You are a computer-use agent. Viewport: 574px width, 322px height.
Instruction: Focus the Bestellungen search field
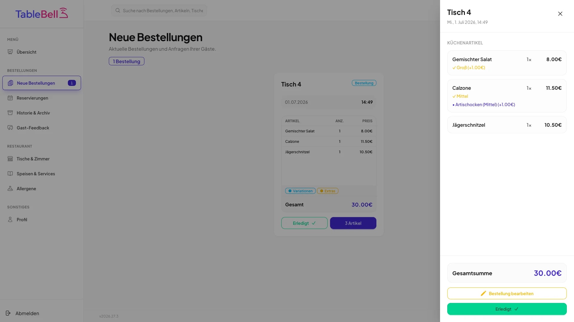(x=159, y=10)
